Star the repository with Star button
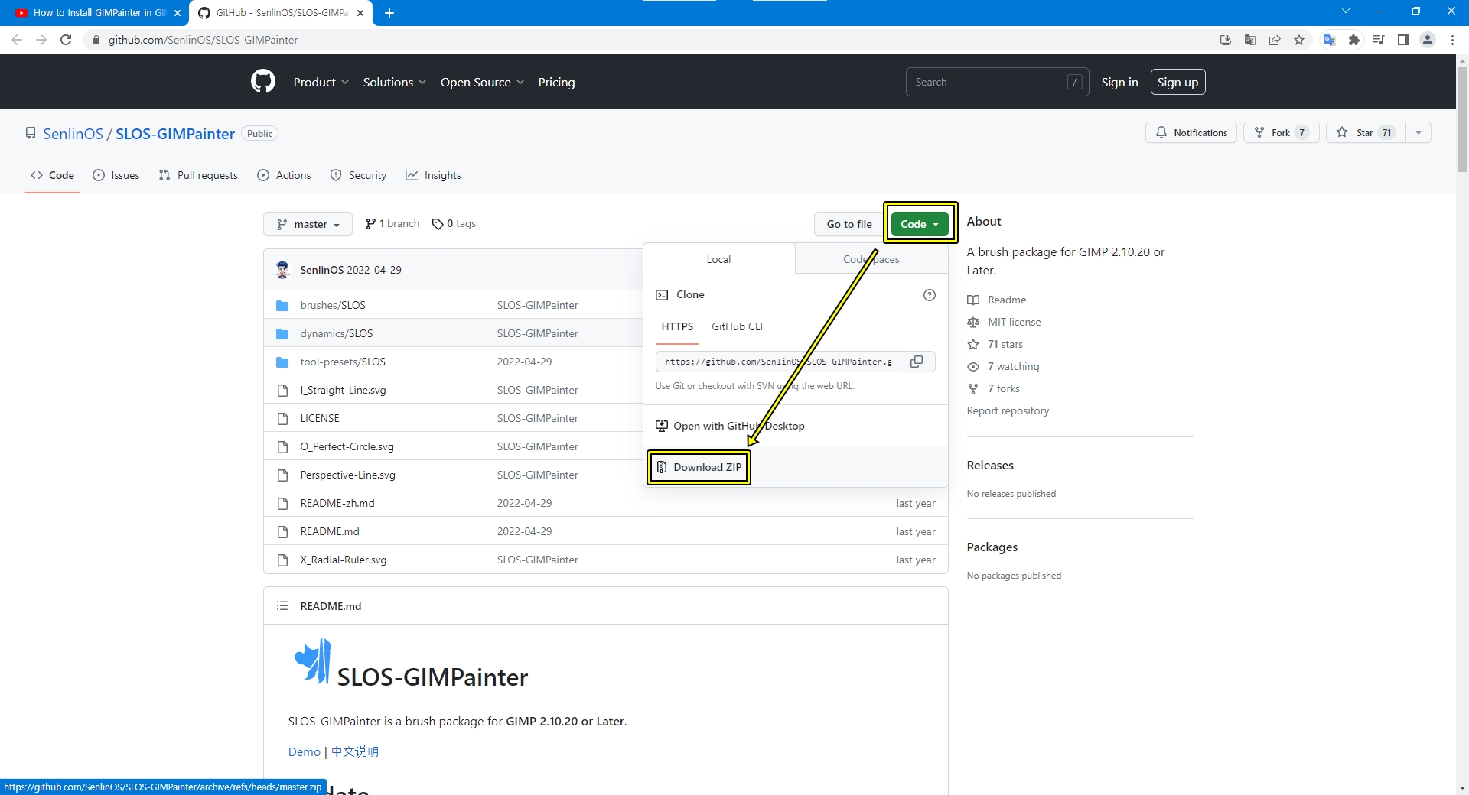 (1366, 132)
